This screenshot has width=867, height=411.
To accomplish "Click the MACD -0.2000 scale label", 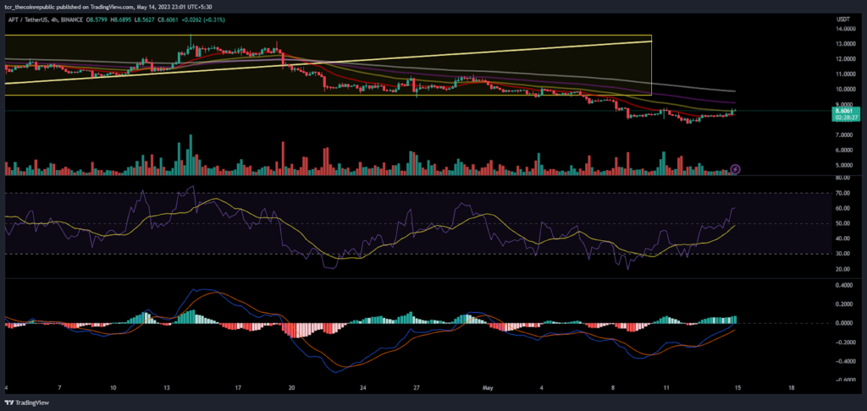I will tap(844, 342).
